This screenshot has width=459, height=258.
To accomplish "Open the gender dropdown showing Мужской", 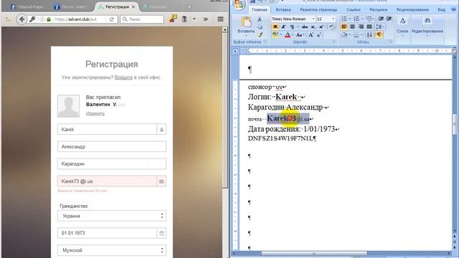I will click(x=112, y=250).
